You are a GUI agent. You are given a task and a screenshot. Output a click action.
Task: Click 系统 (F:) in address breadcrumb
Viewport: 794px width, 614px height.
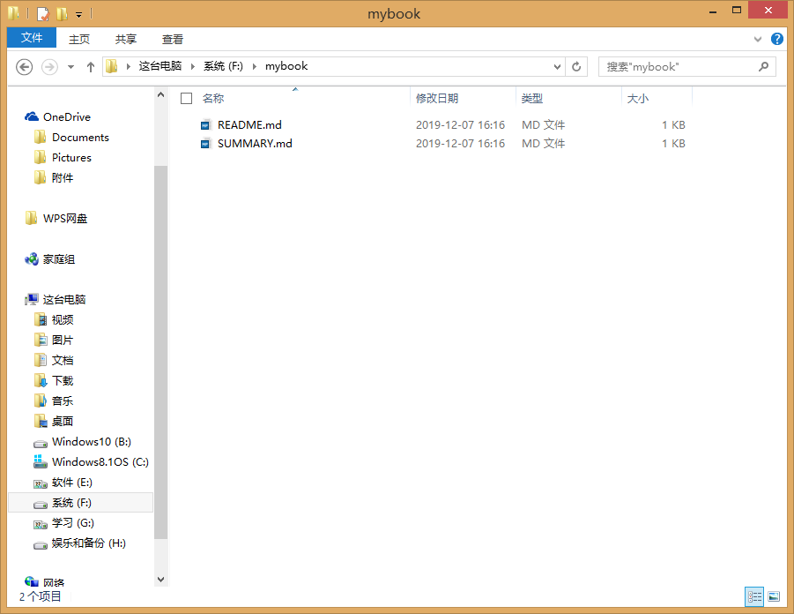[223, 66]
